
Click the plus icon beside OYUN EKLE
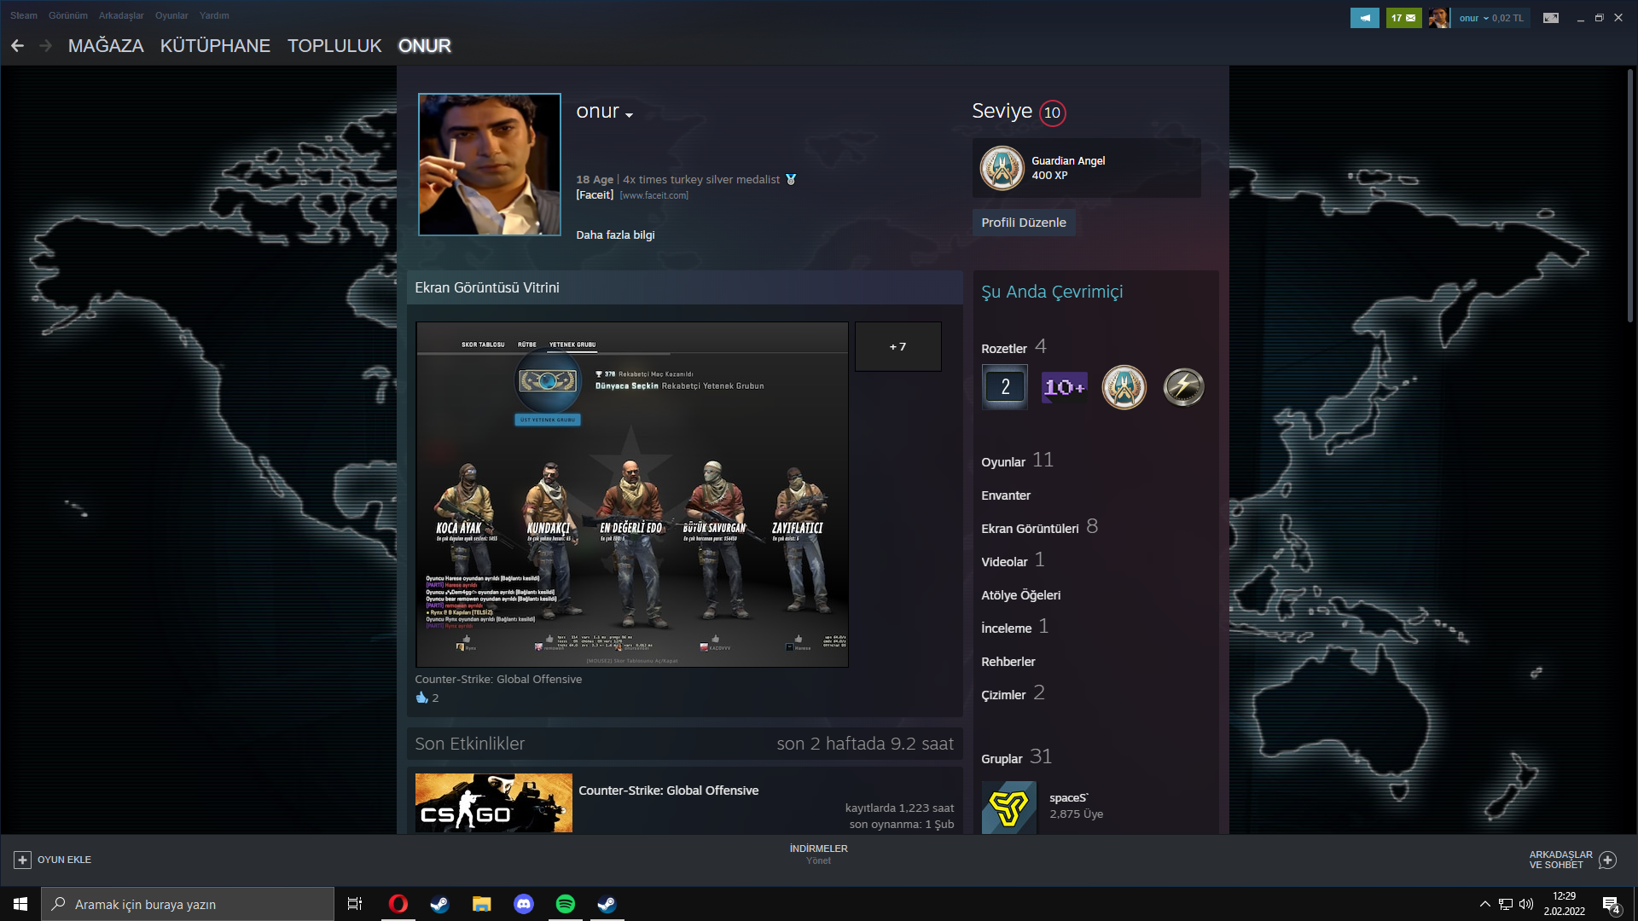click(23, 860)
